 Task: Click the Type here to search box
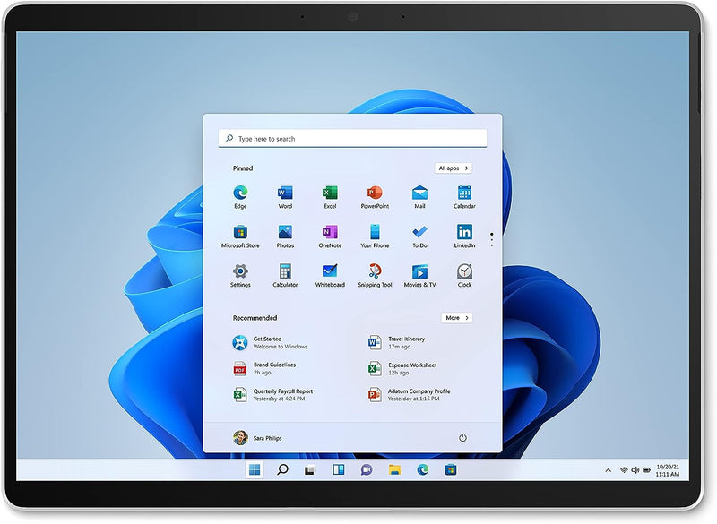point(352,139)
